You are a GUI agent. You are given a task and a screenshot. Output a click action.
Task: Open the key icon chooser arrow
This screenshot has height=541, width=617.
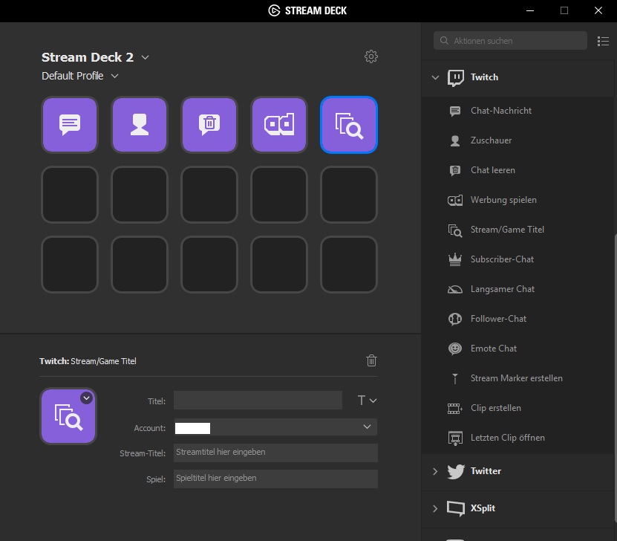[87, 398]
